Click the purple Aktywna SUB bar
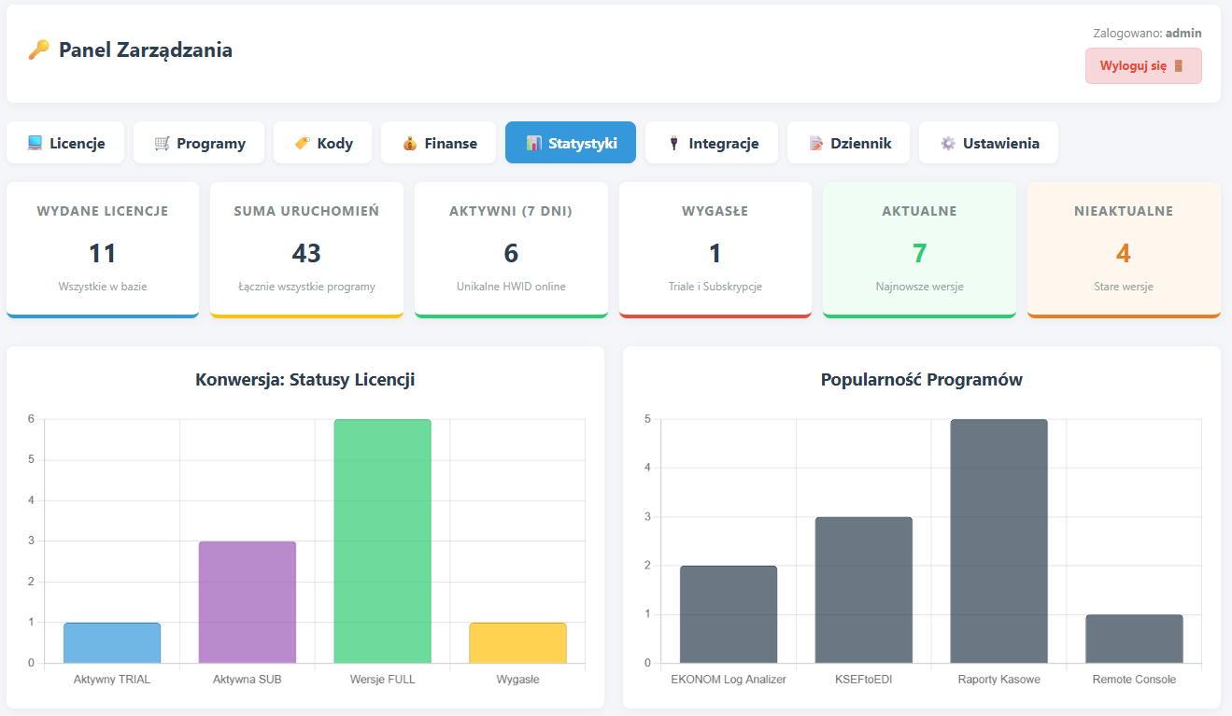Viewport: 1232px width, 716px height. pyautogui.click(x=247, y=602)
